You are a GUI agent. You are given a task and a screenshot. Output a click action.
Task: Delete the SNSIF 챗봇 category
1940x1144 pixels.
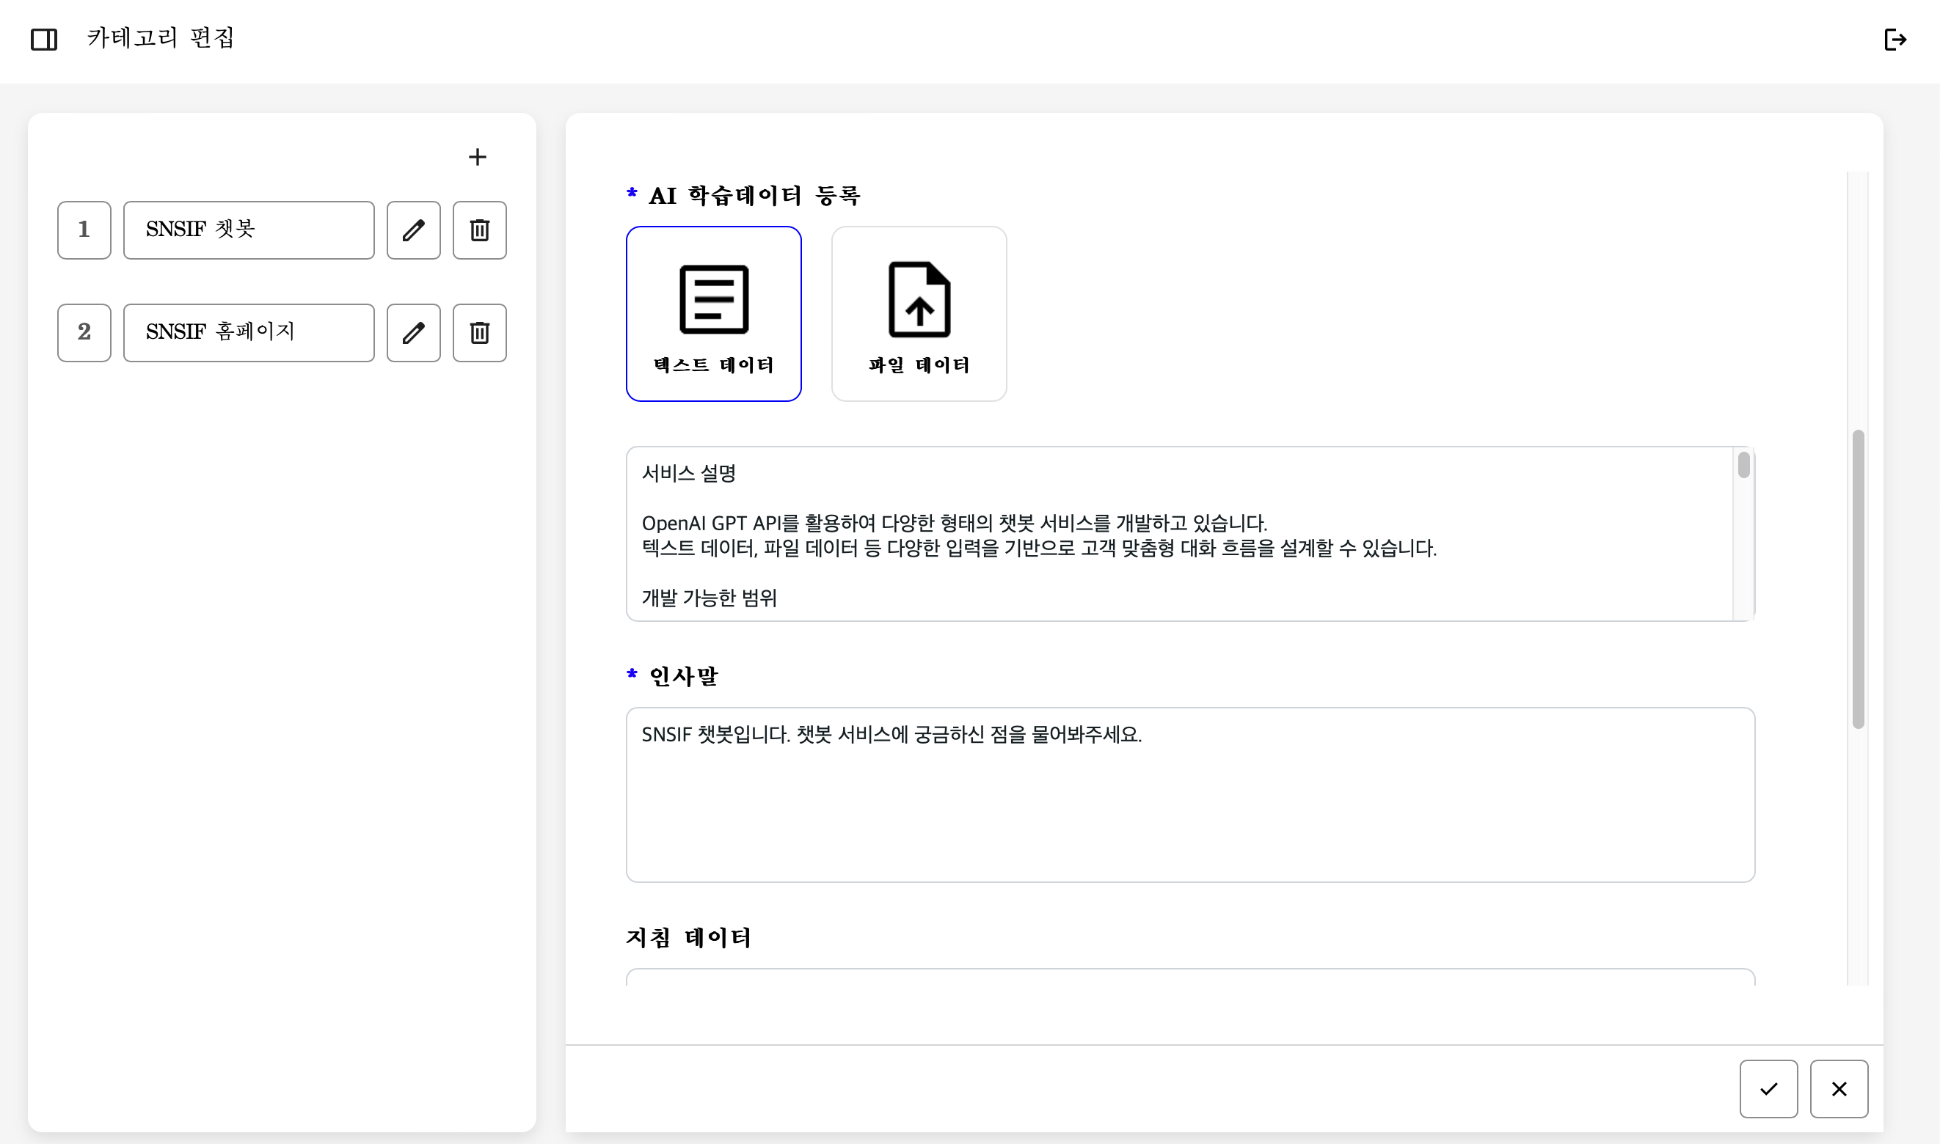click(479, 230)
